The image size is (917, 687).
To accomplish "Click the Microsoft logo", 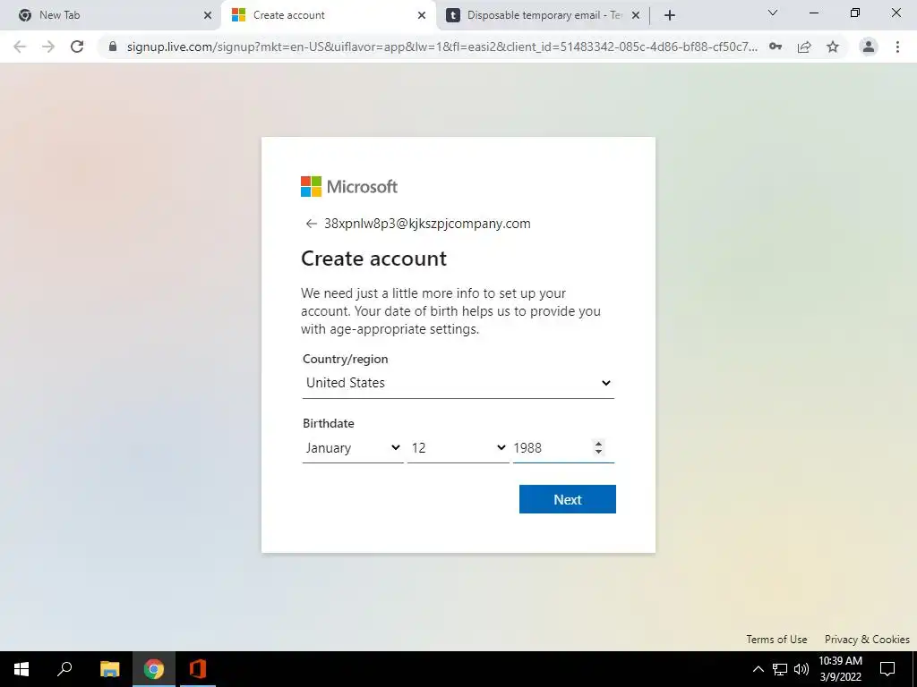I will click(x=349, y=186).
